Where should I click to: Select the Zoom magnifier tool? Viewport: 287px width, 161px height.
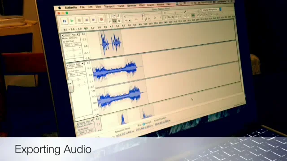109,21
